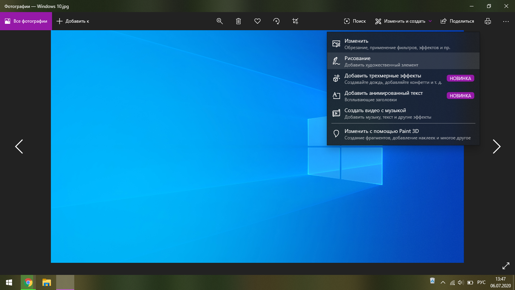Click the НОВИНКА badge beside трехмерные эффекты
Screen dimensions: 515x290
pos(460,79)
